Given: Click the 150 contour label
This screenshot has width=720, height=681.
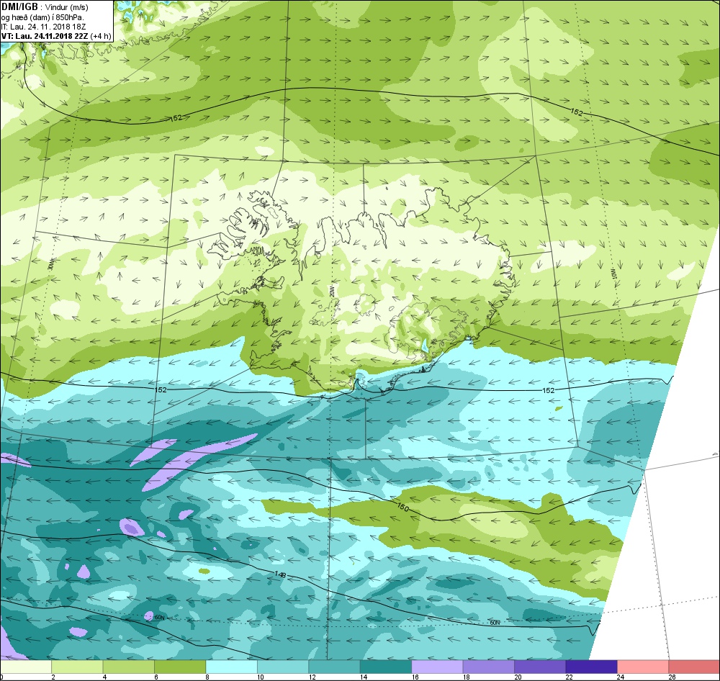Looking at the screenshot, I should pos(402,508).
